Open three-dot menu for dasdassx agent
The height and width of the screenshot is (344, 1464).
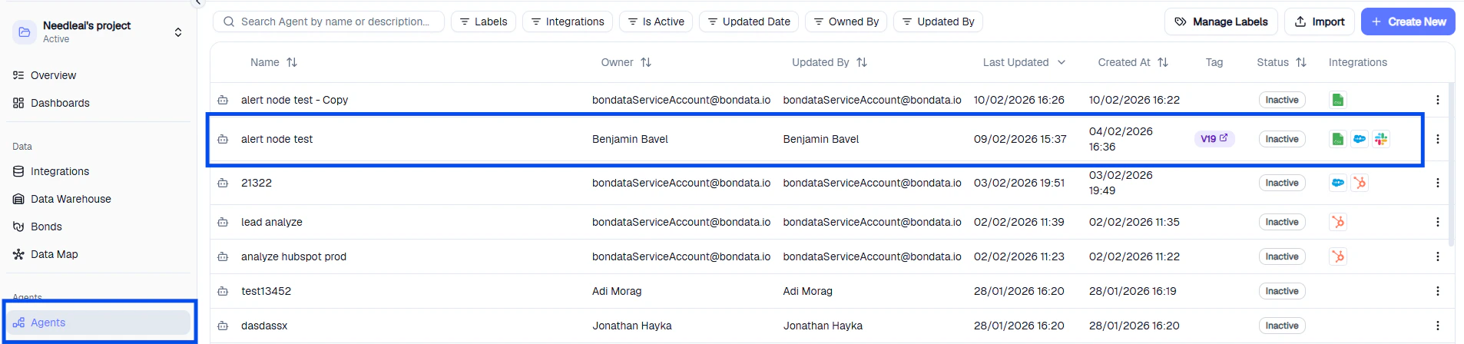1437,326
